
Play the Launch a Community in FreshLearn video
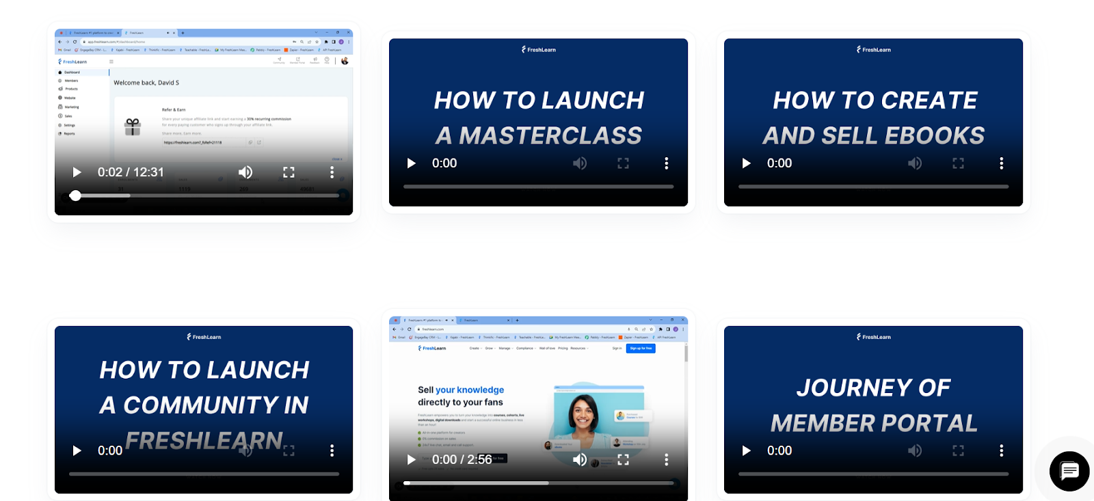click(x=77, y=450)
